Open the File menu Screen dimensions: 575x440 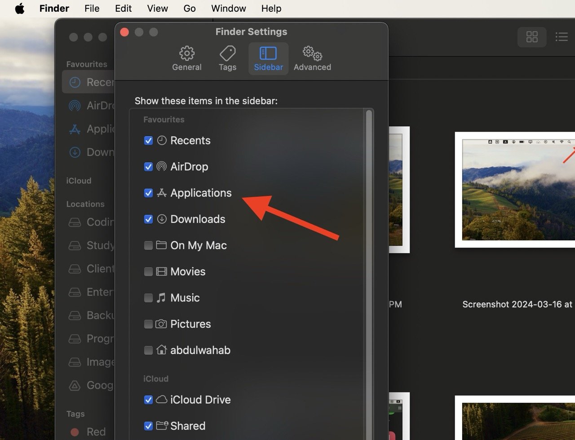coord(92,9)
